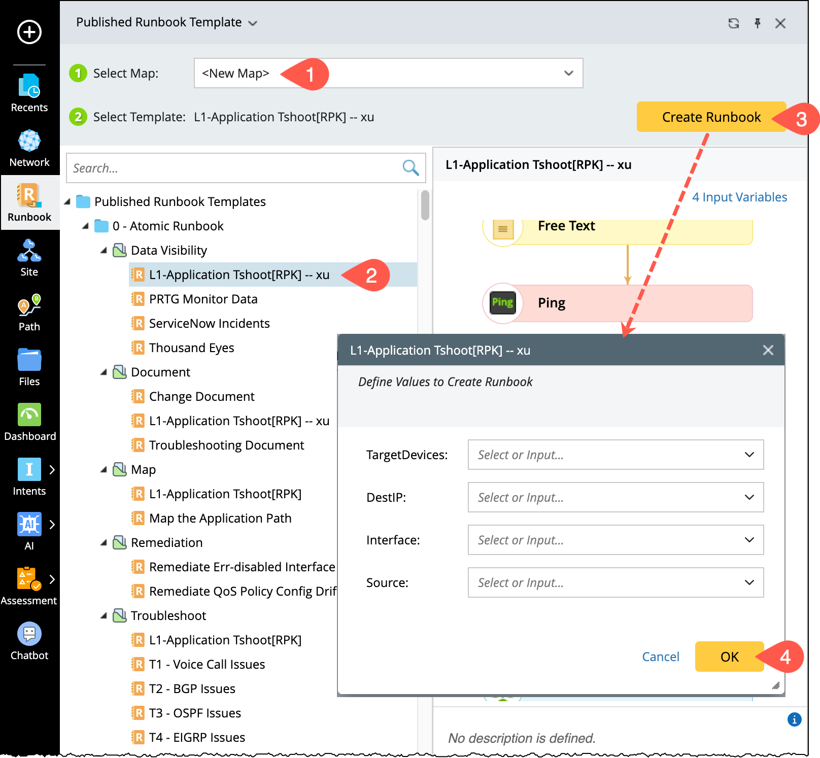Open the Select Map dropdown
820x758 pixels.
click(568, 73)
